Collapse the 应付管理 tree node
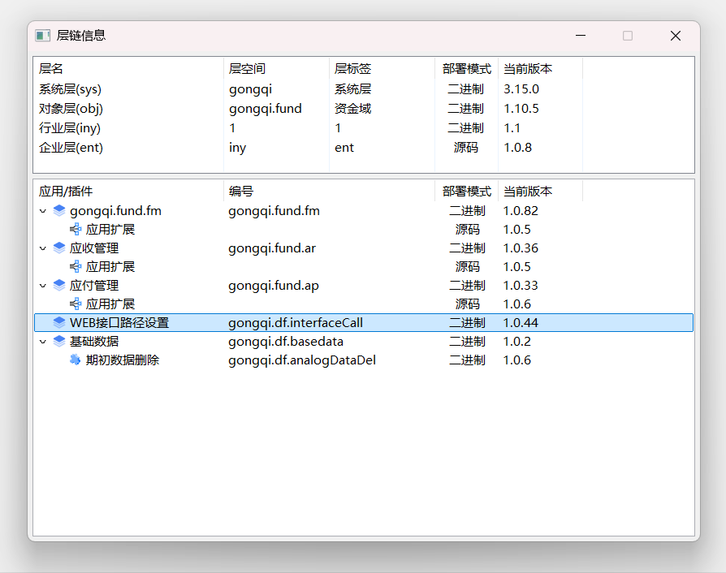 (x=43, y=286)
